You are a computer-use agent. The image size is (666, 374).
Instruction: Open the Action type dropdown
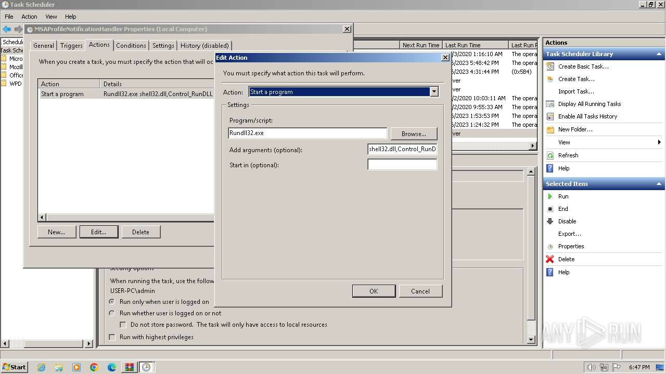(434, 92)
